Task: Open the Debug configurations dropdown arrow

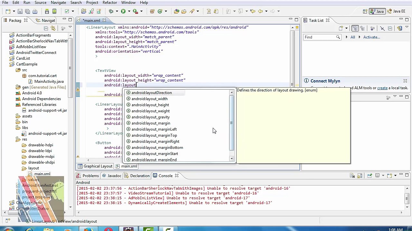Action: click(116, 11)
